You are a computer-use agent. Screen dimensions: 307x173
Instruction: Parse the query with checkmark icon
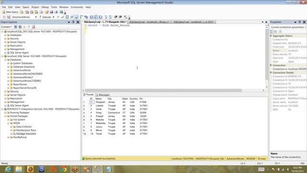63,17
